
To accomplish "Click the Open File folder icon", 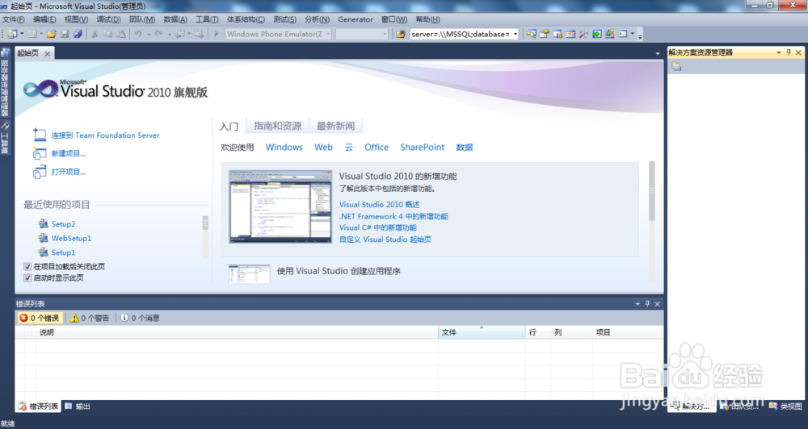I will (52, 34).
